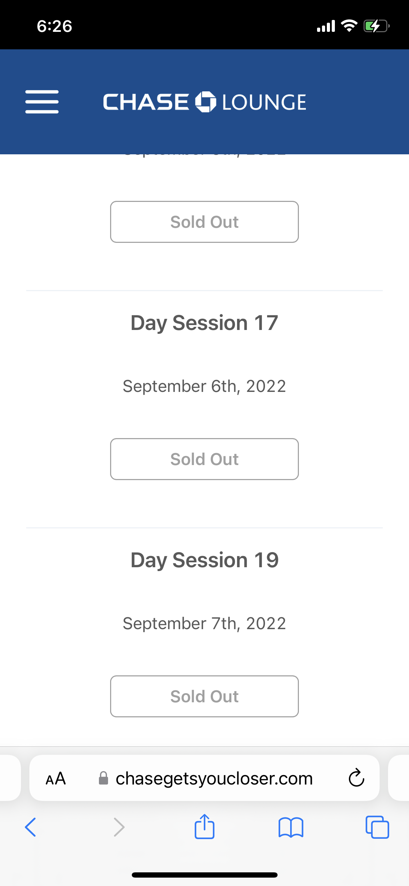Open the AA reader options menu
Viewport: 409px width, 886px height.
pos(56,779)
